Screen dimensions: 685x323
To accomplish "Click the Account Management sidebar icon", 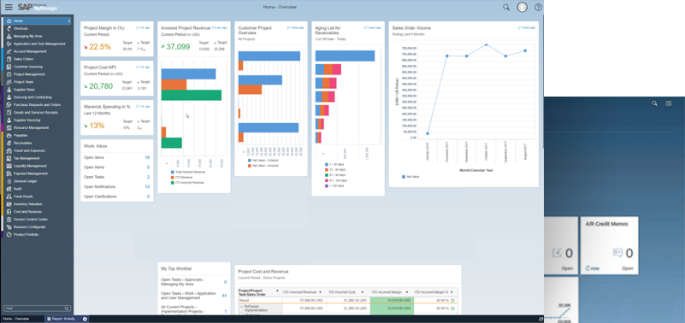I will 9,51.
